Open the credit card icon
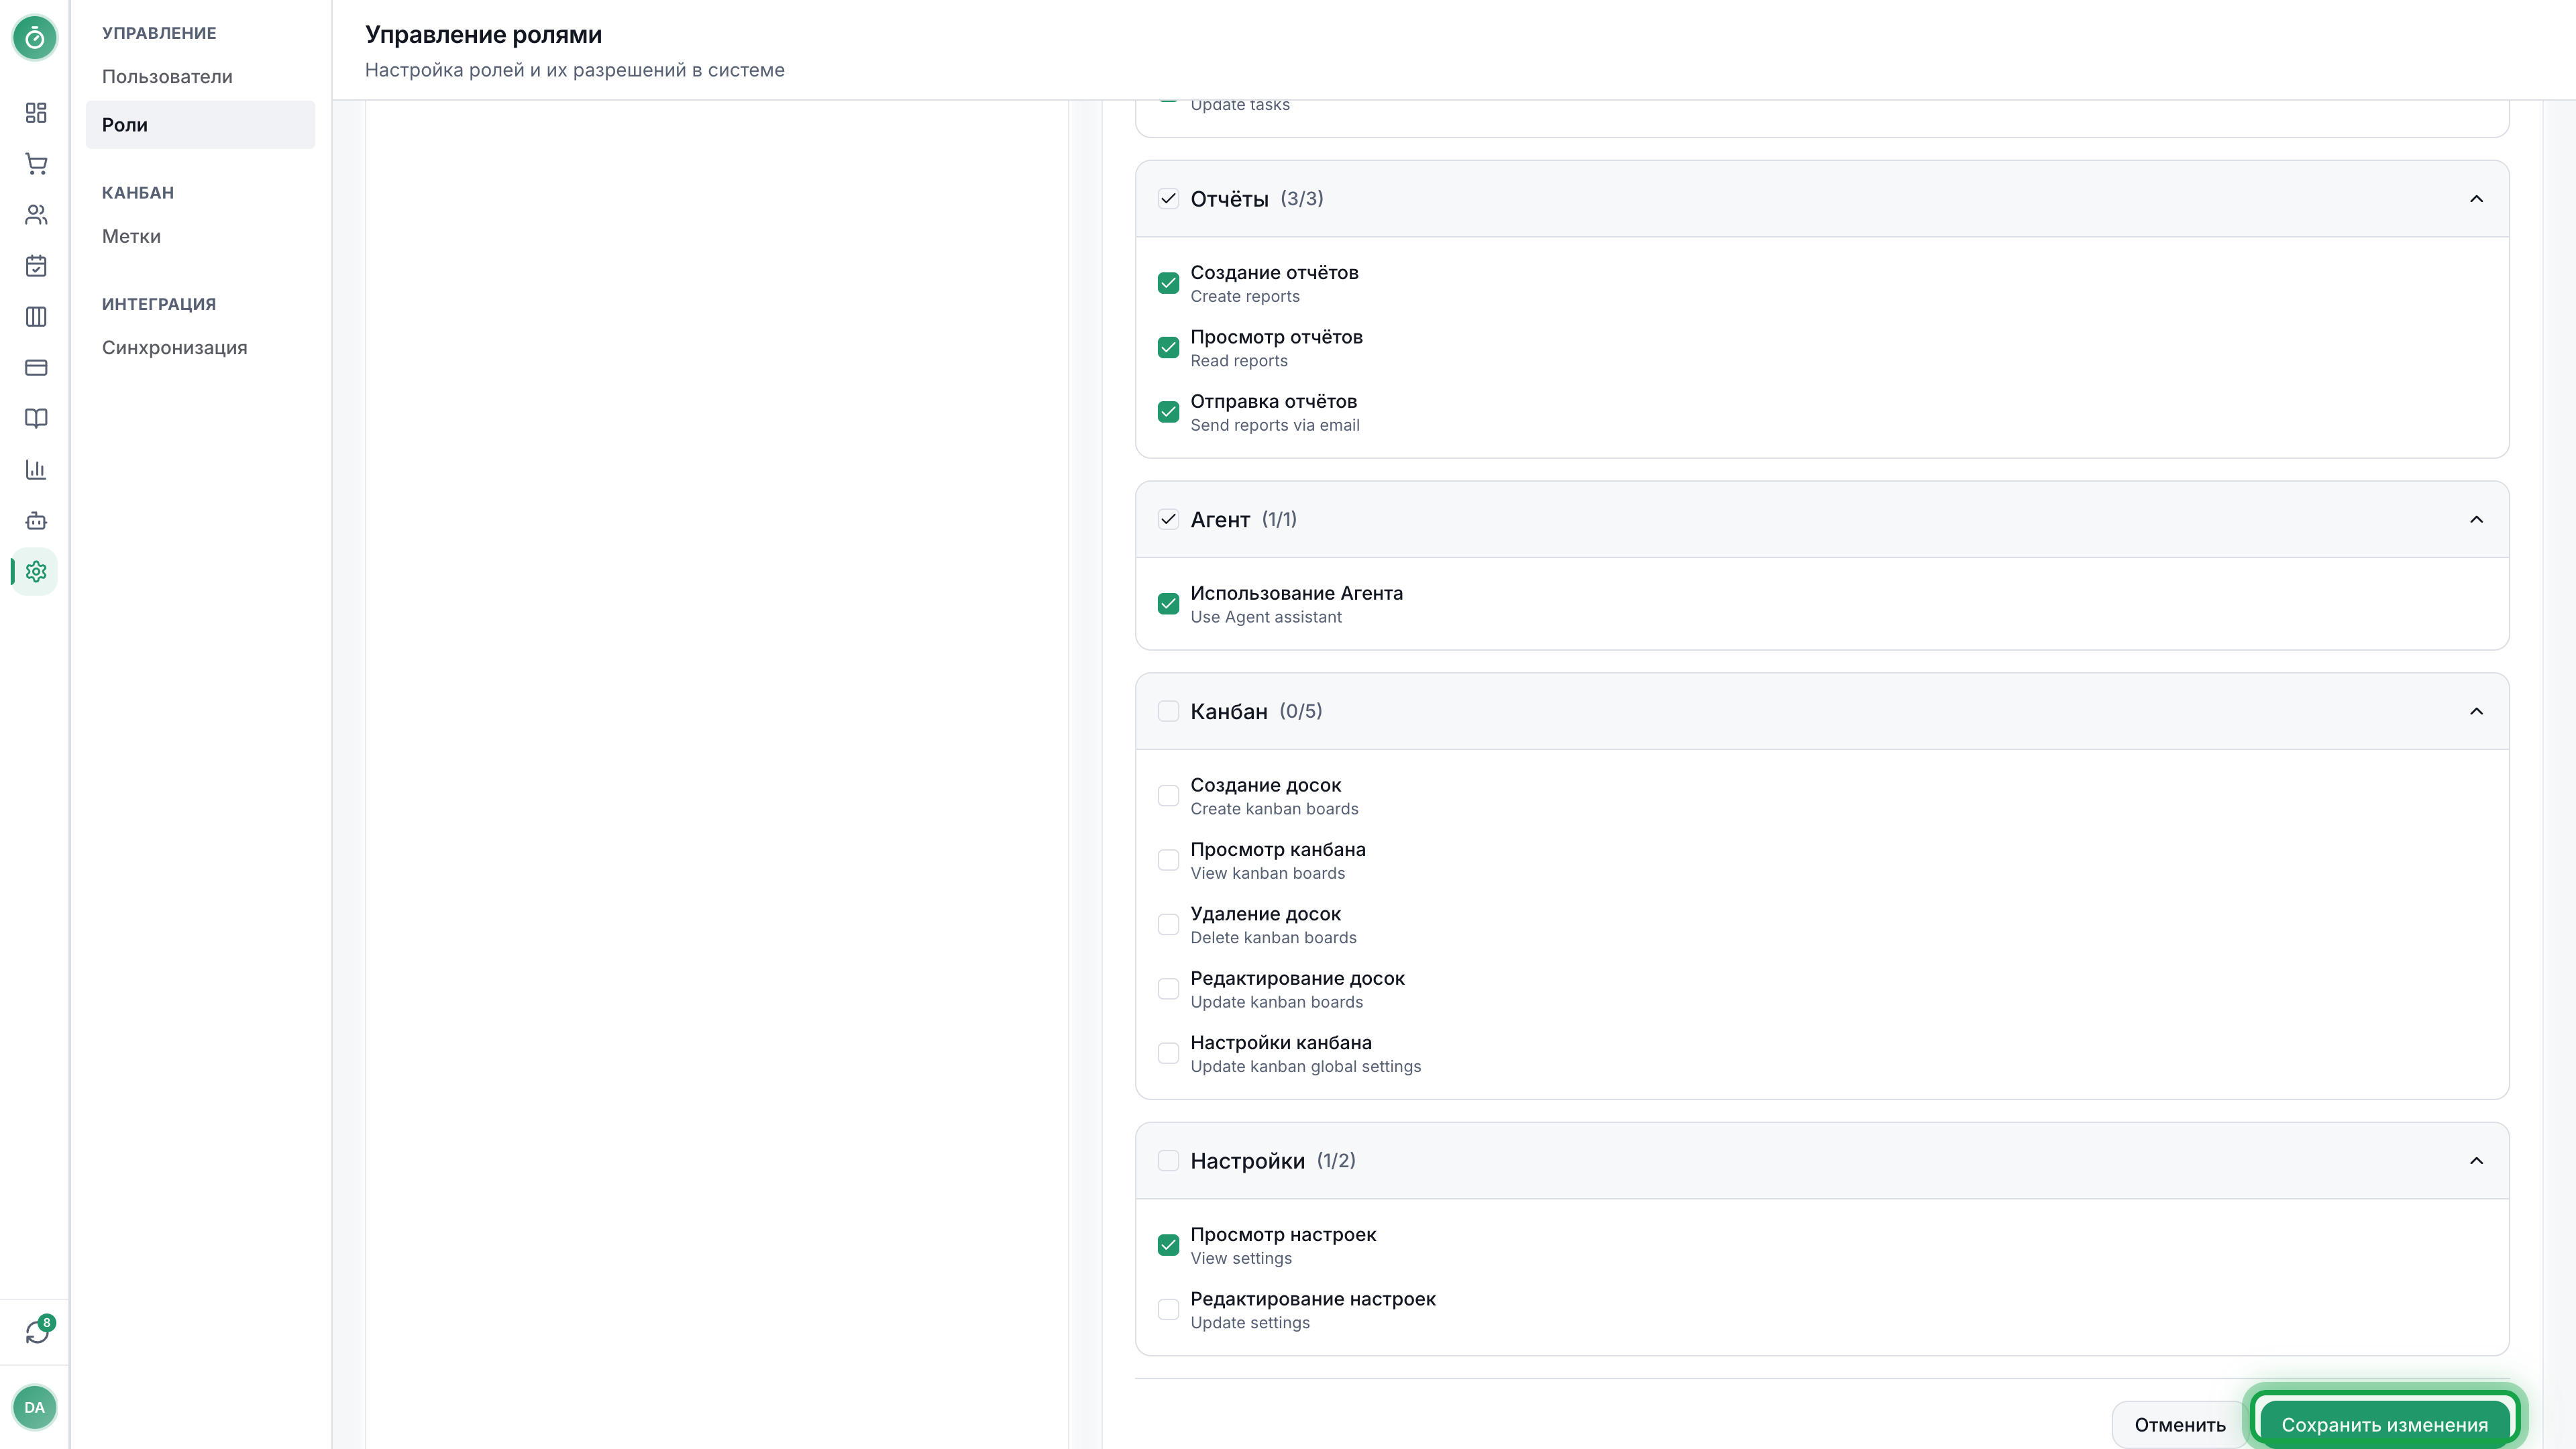The height and width of the screenshot is (1449, 2576). point(36,368)
